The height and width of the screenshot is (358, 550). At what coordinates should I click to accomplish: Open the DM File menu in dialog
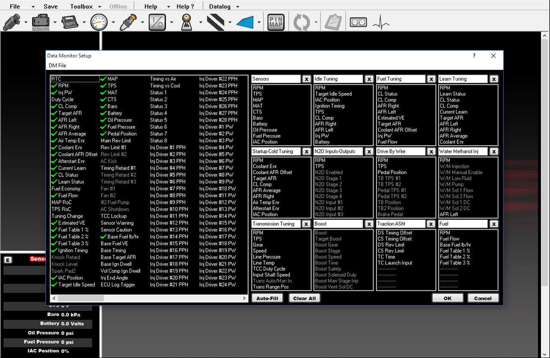[x=57, y=66]
